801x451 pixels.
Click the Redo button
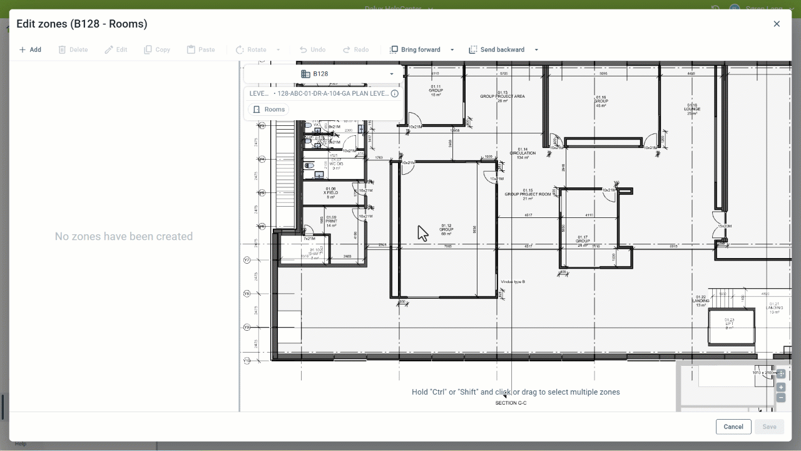(355, 49)
